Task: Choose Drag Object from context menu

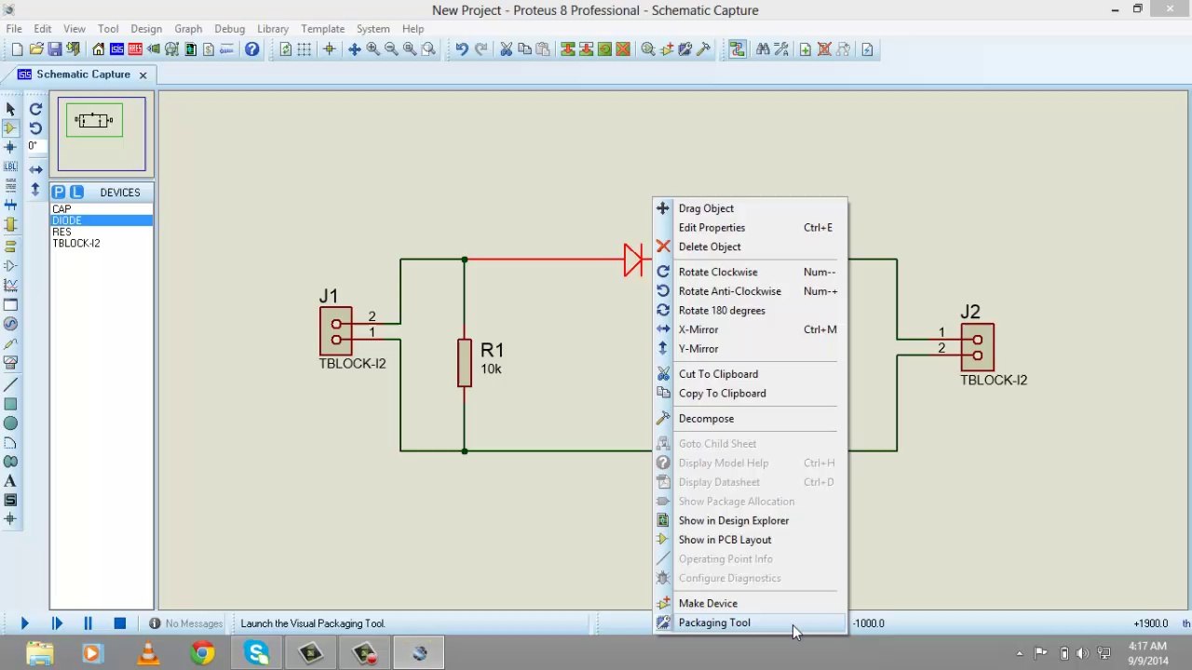Action: [750, 208]
